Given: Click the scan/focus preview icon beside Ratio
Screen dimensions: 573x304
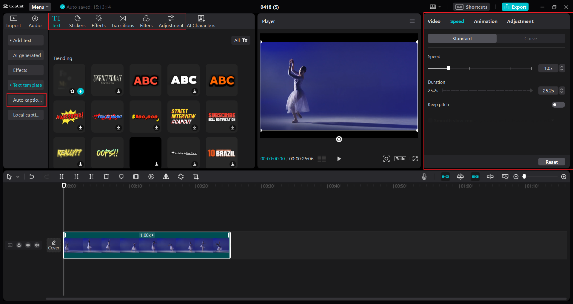Looking at the screenshot, I should [386, 159].
